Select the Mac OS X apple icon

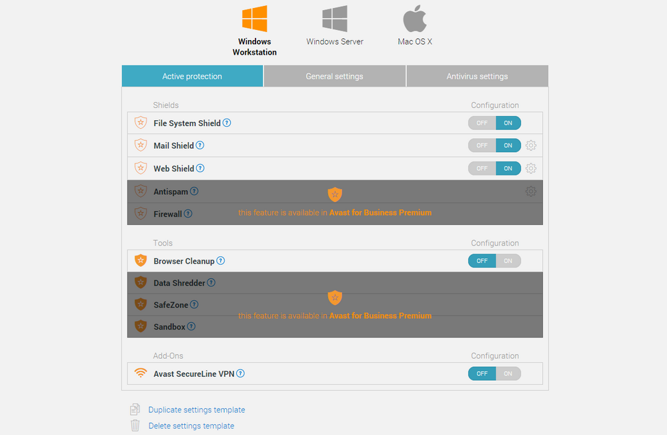coord(415,19)
